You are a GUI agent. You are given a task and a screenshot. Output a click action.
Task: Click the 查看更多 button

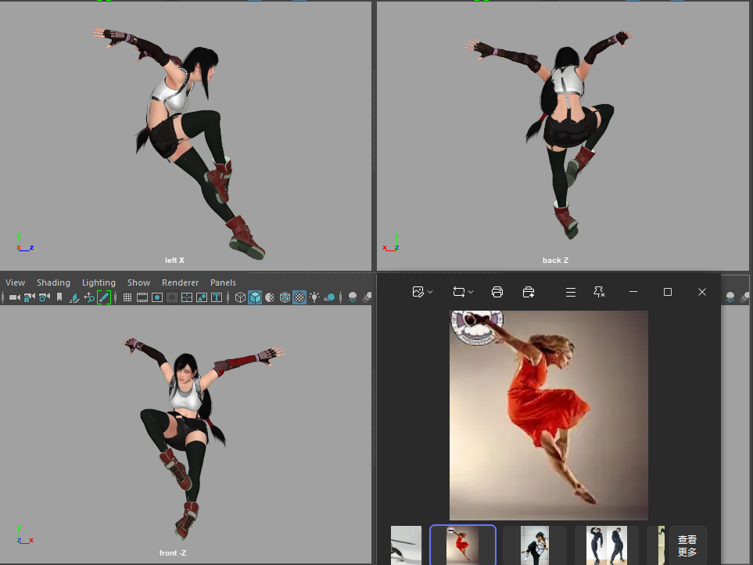pyautogui.click(x=687, y=545)
